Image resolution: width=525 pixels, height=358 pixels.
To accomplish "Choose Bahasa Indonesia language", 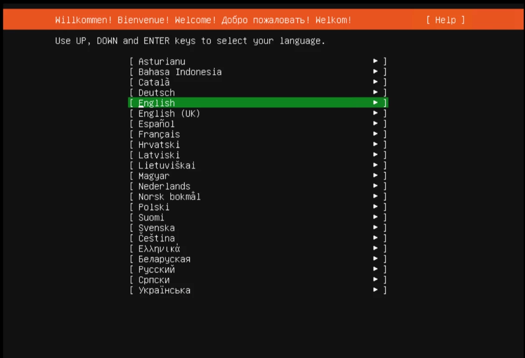I will point(258,72).
